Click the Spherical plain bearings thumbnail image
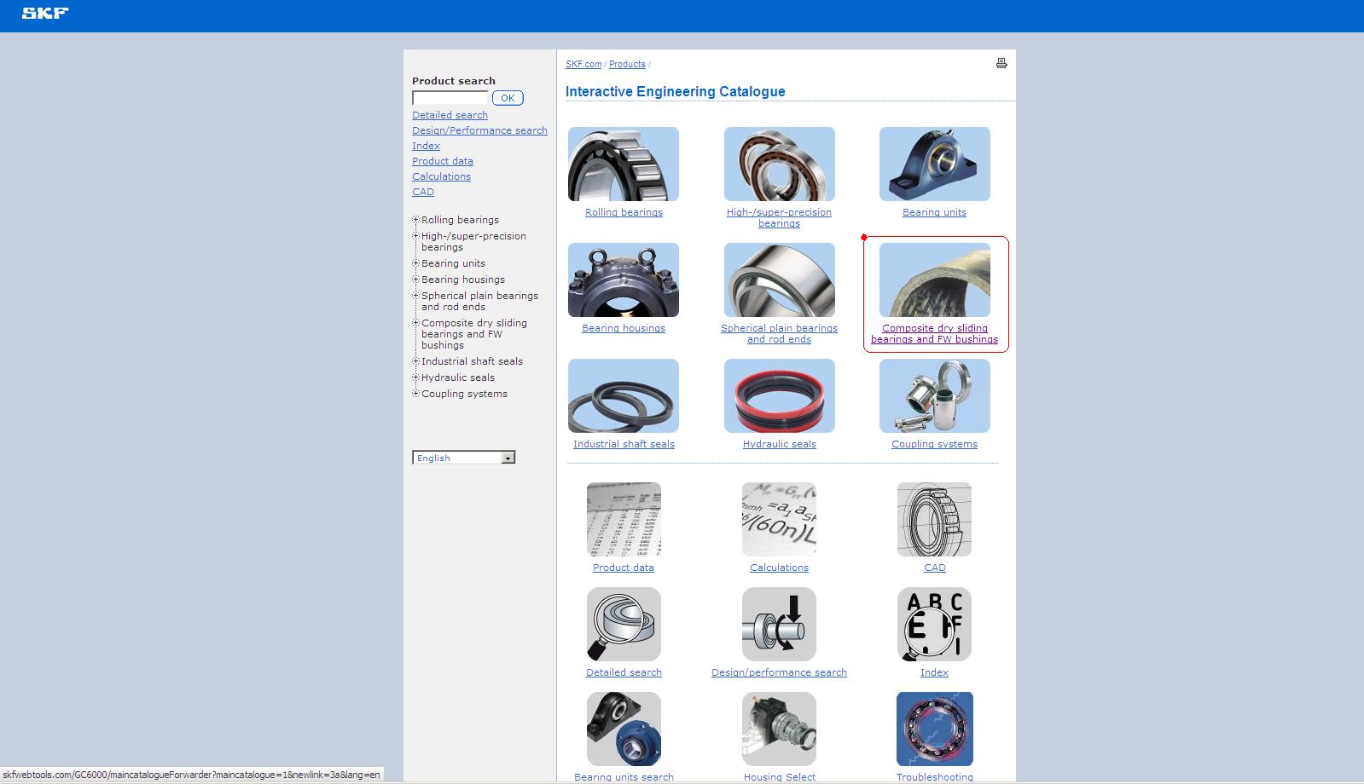Image resolution: width=1364 pixels, height=784 pixels. [x=779, y=280]
